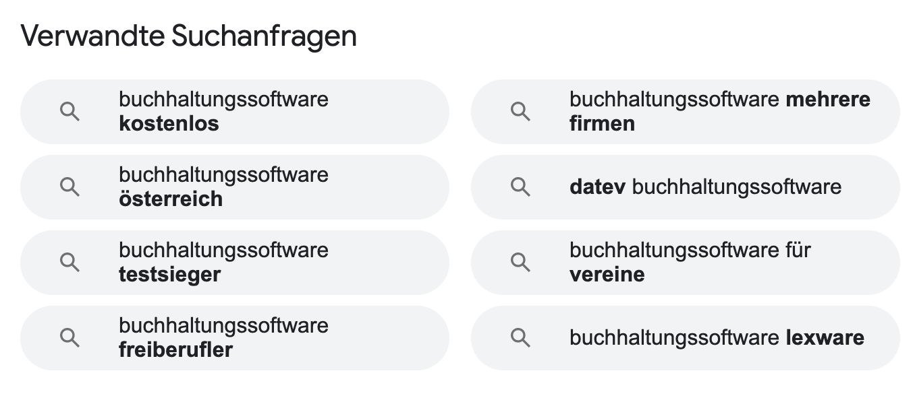915x404 pixels.
Task: Choose the 'buchhaltungssoftware lexware' suggestion text
Action: (717, 338)
